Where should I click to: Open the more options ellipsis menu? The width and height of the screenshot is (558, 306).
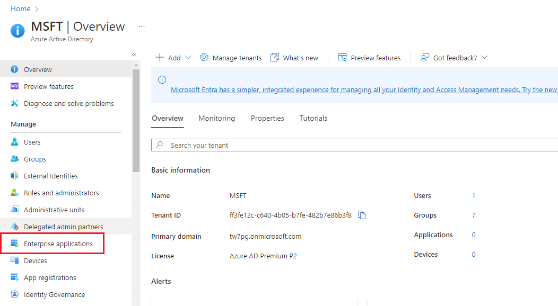(141, 26)
